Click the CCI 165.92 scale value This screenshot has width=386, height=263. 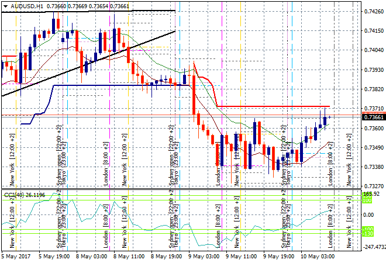372,194
